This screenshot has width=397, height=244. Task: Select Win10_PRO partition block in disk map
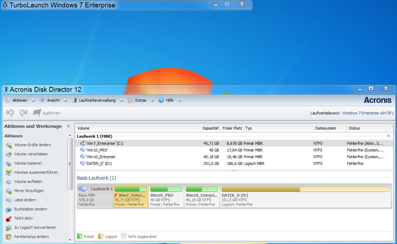[166, 196]
